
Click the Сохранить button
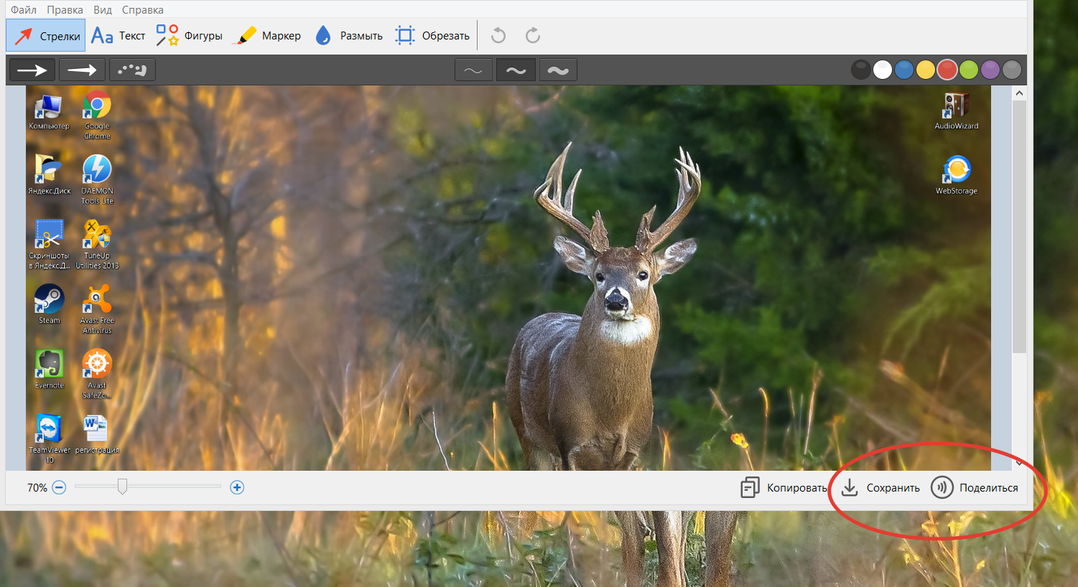pyautogui.click(x=880, y=488)
